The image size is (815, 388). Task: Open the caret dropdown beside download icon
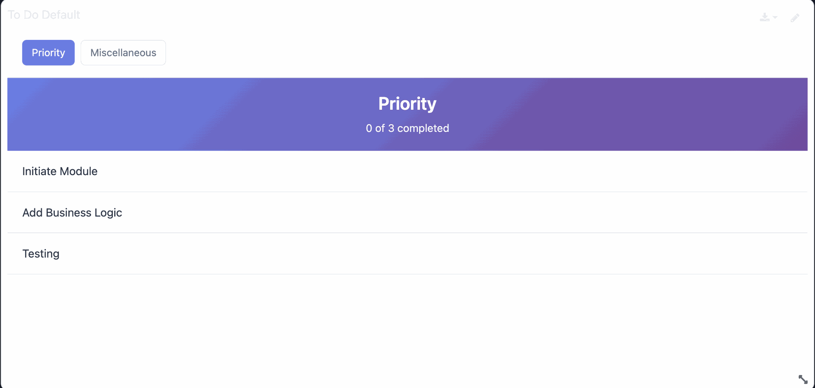775,17
